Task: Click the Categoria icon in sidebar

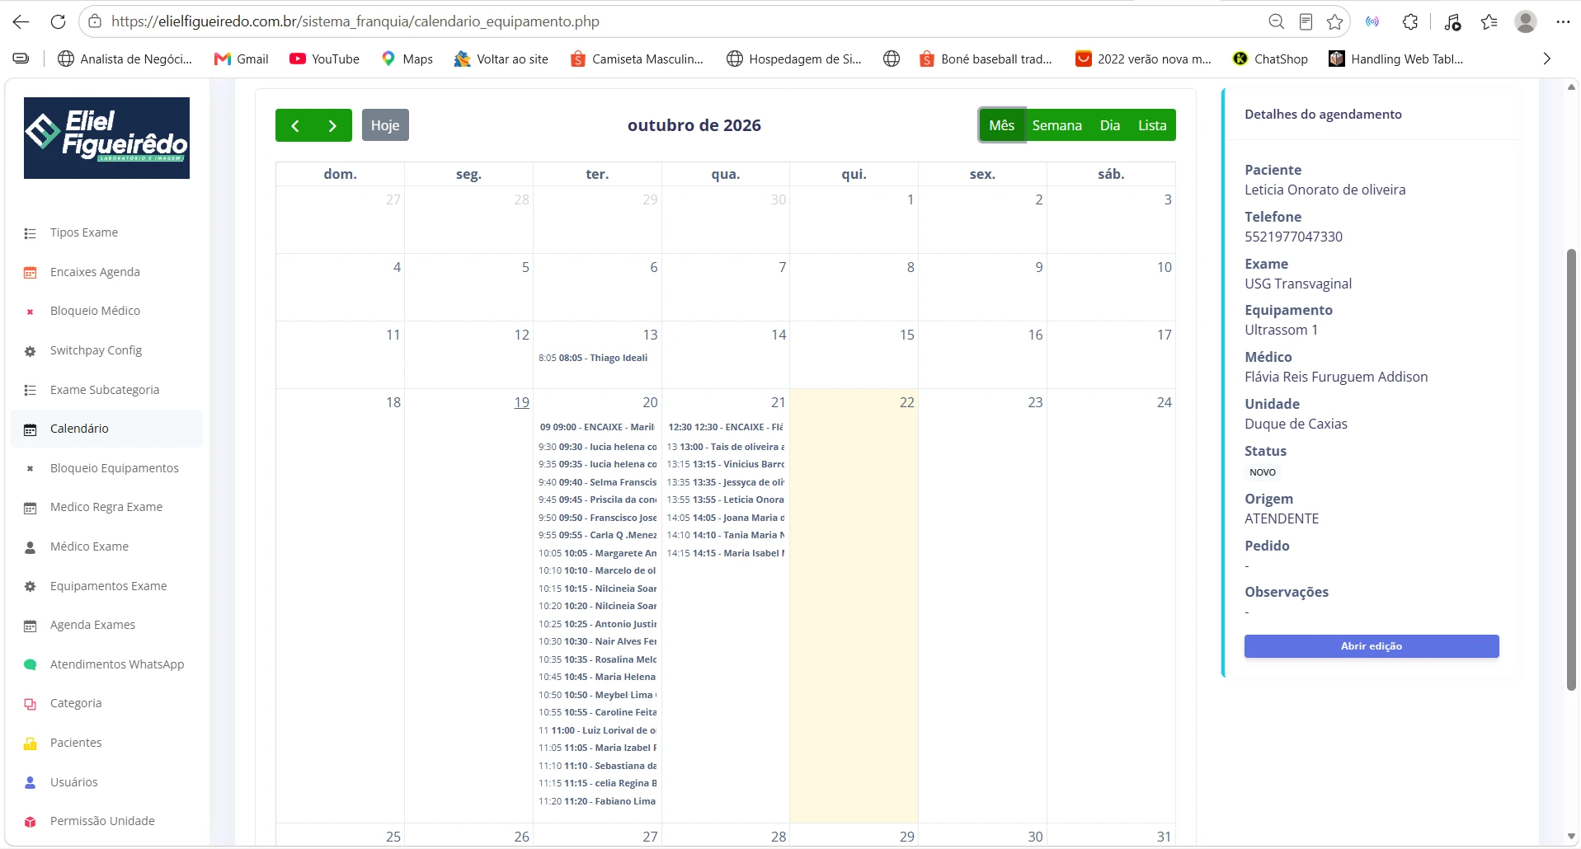Action: (x=31, y=704)
